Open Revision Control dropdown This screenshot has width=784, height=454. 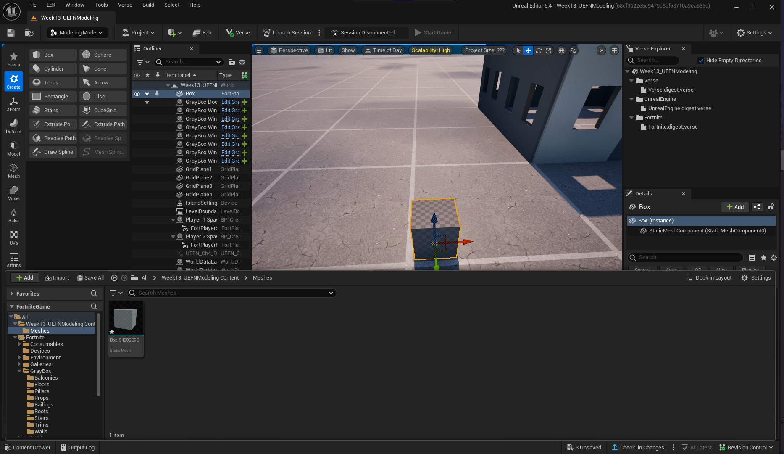click(x=746, y=448)
